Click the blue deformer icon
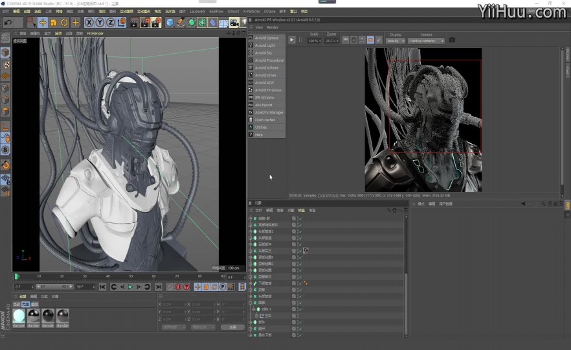571x350 pixels. pos(212,23)
